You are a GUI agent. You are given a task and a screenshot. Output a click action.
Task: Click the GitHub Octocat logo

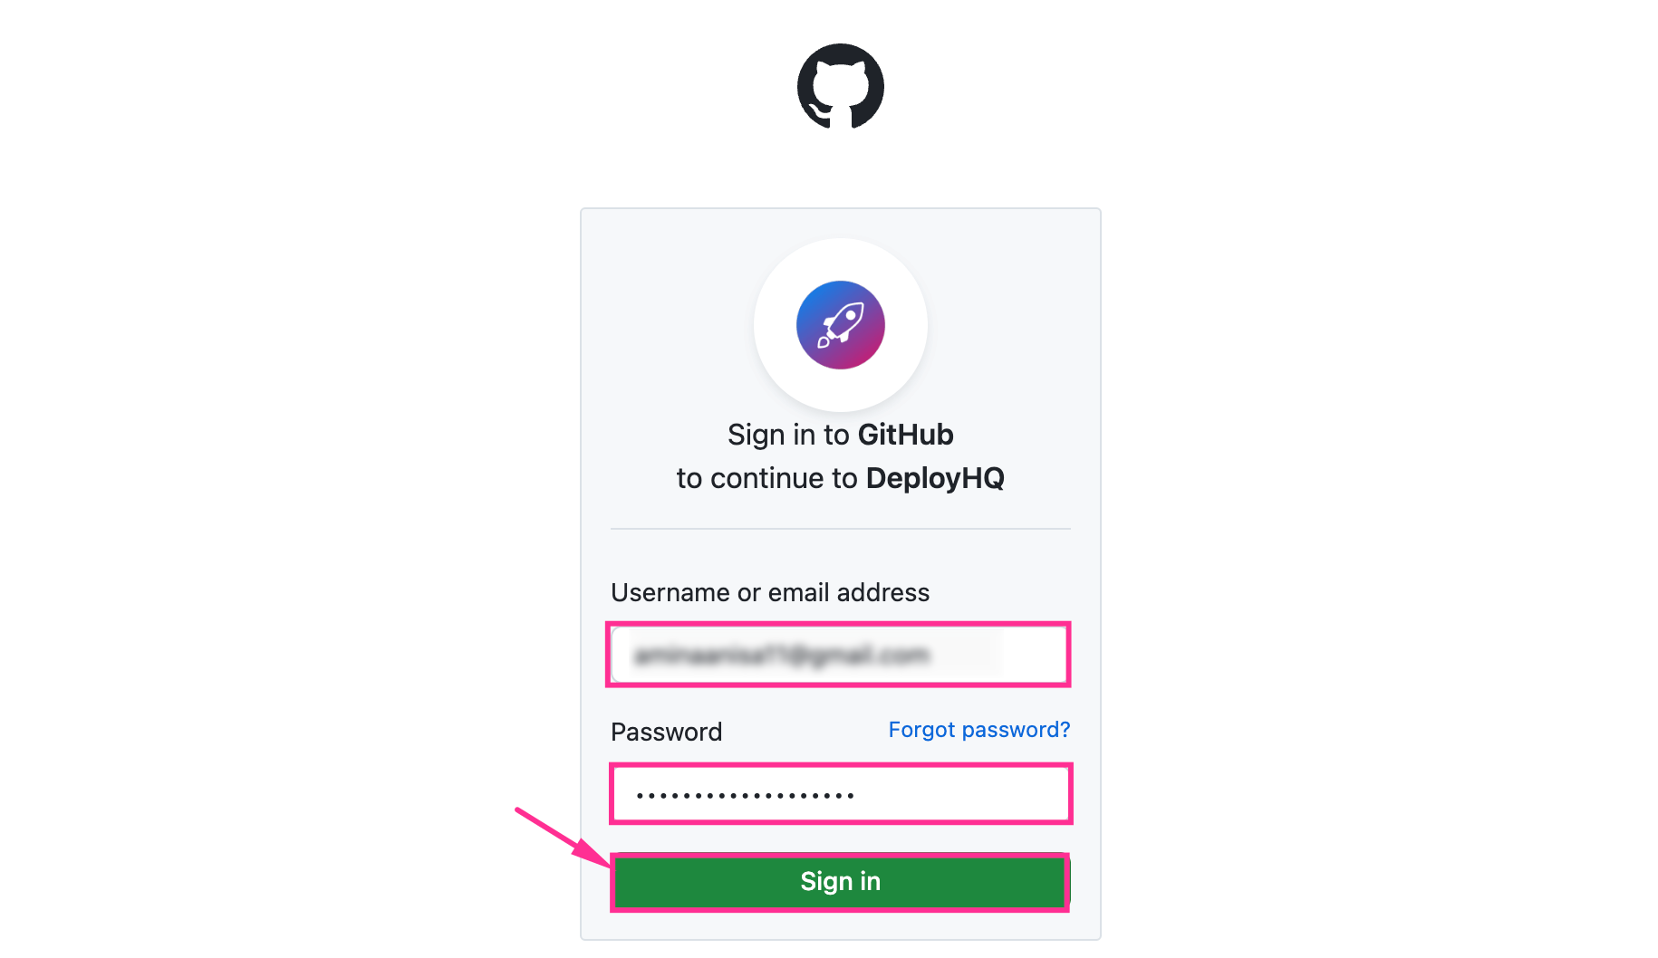(840, 87)
